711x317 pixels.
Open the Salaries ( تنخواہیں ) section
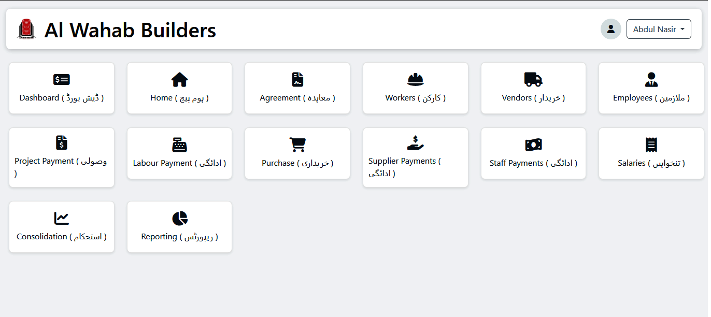651,153
